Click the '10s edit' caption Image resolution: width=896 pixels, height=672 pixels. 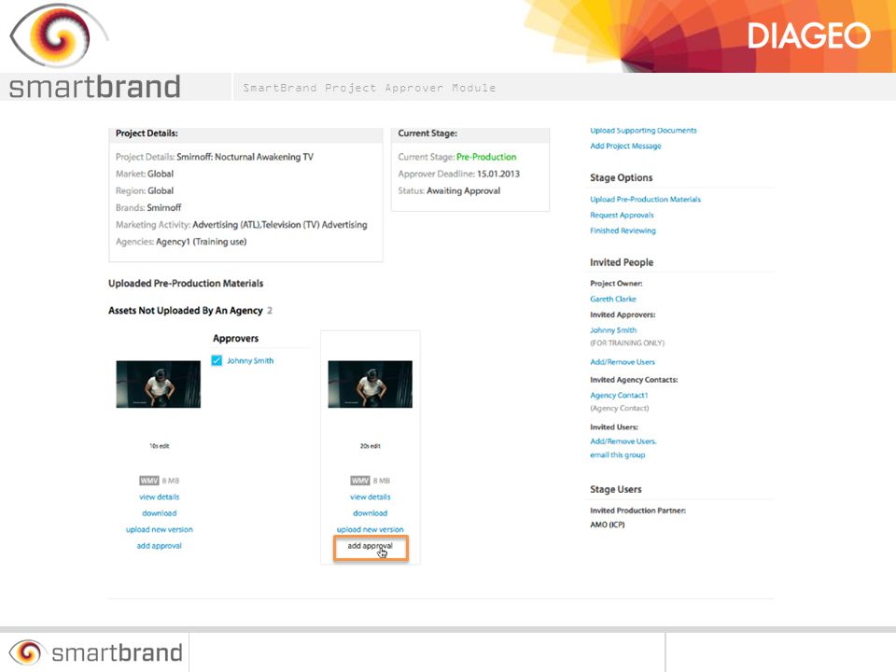pos(160,446)
